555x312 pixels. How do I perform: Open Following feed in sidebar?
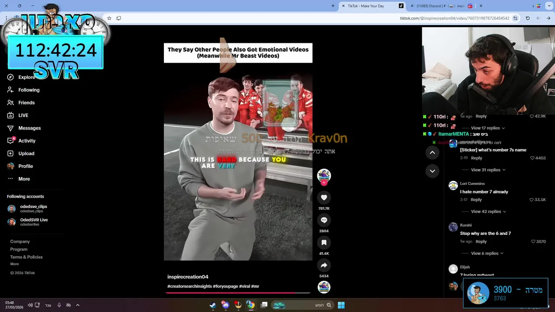23,90
